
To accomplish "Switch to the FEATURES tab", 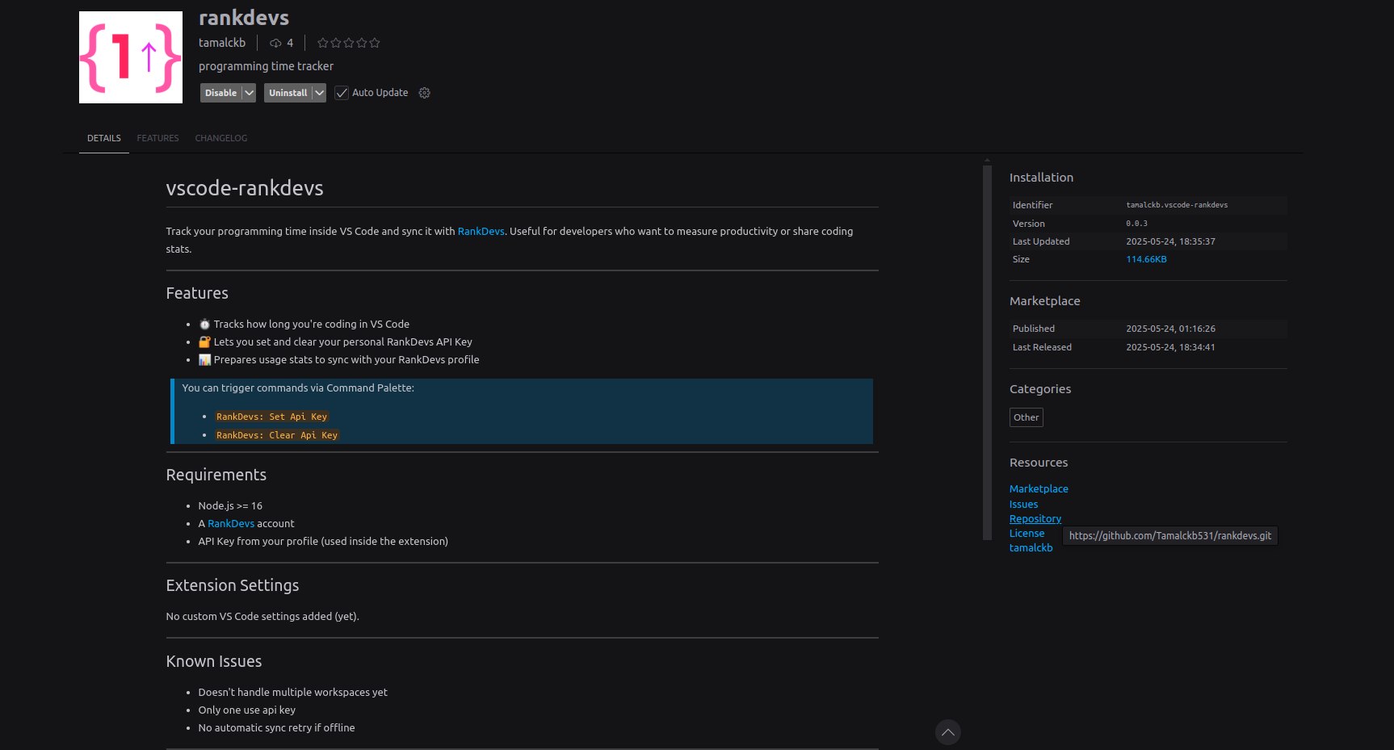I will pyautogui.click(x=157, y=138).
